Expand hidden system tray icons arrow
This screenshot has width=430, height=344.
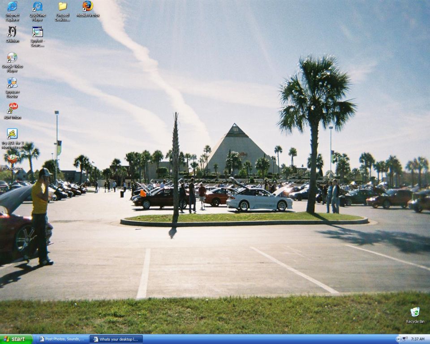pyautogui.click(x=399, y=340)
